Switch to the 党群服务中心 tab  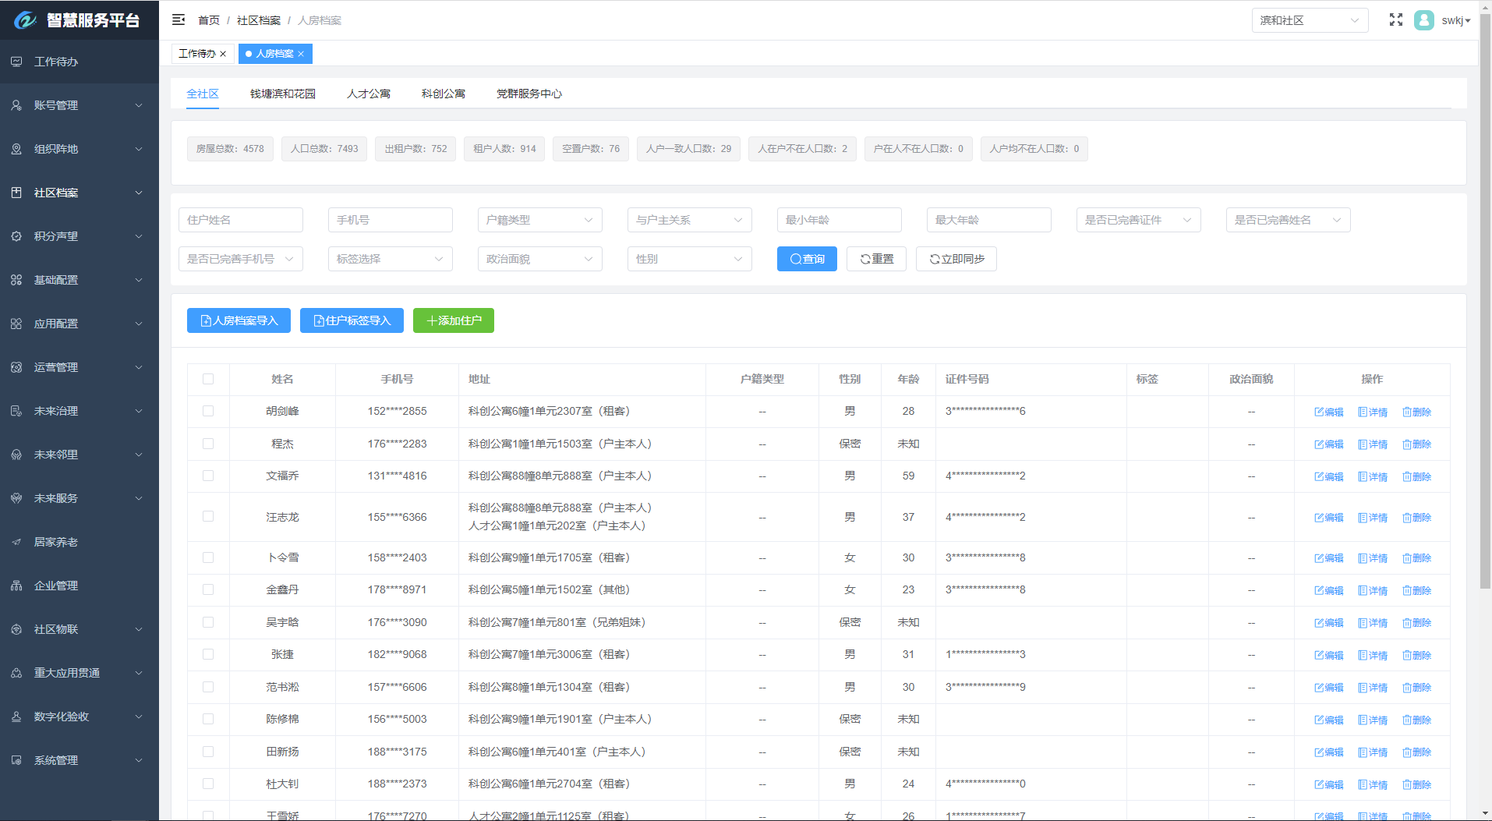tap(529, 94)
